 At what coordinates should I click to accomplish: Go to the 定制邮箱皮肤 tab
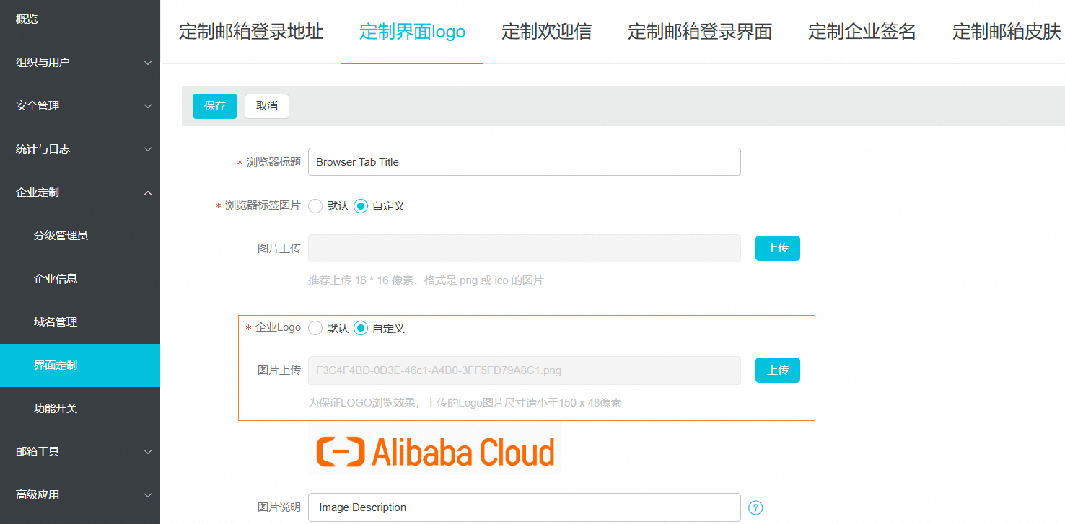(x=1007, y=32)
